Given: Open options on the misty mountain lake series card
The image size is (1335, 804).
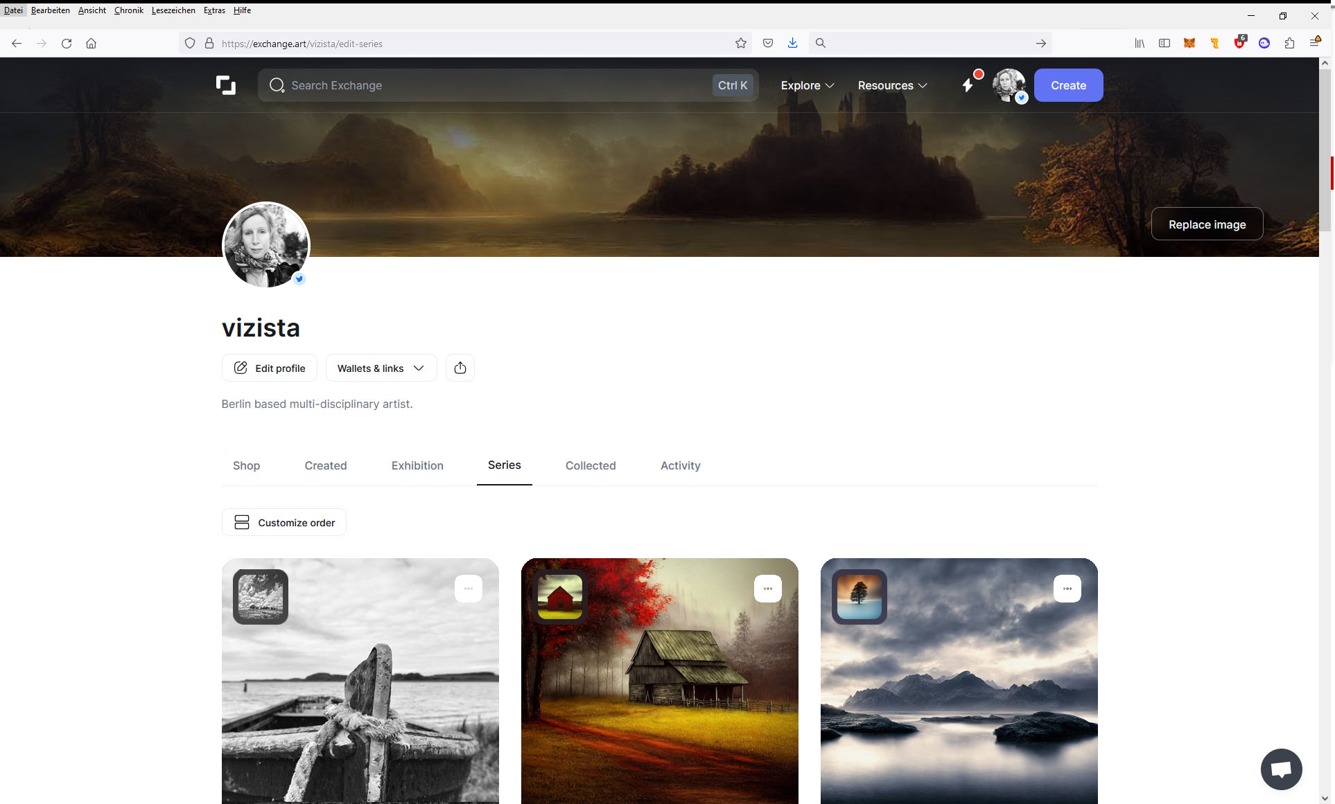Looking at the screenshot, I should pyautogui.click(x=1067, y=589).
